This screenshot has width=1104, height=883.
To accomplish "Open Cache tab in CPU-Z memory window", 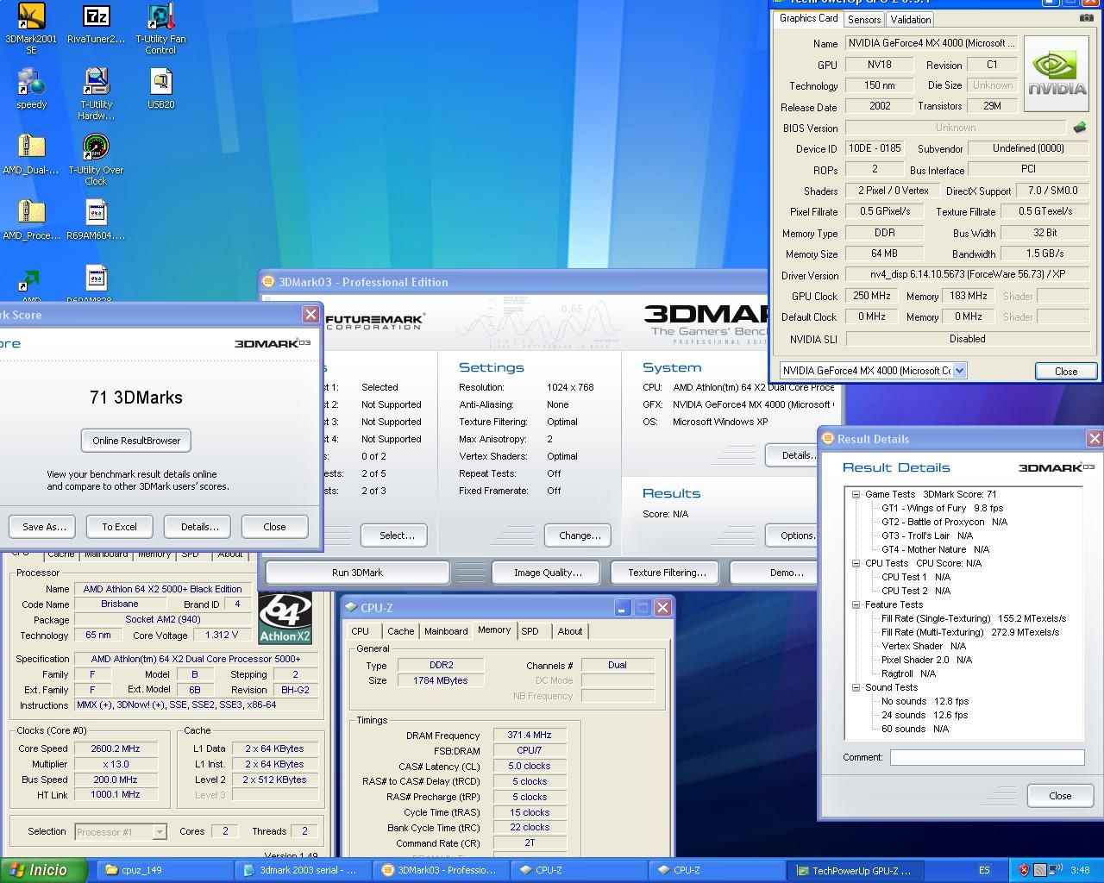I will [x=400, y=631].
